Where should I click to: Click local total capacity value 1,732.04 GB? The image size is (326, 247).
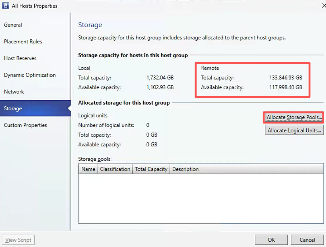[160, 78]
